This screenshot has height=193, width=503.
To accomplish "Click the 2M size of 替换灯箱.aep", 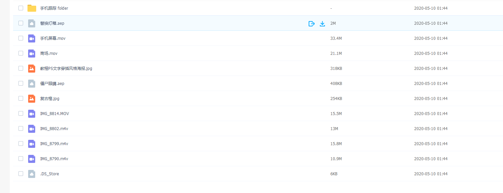I will [333, 23].
